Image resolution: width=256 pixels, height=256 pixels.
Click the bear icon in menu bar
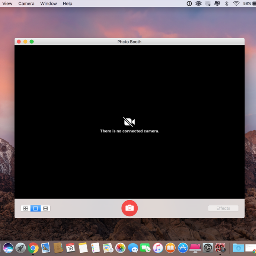click(208, 4)
